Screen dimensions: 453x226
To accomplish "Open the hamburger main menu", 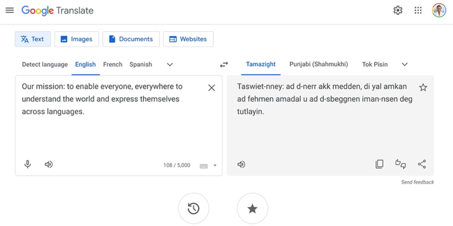I will pyautogui.click(x=10, y=10).
